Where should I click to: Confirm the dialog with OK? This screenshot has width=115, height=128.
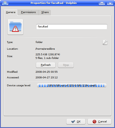(x=76, y=122)
